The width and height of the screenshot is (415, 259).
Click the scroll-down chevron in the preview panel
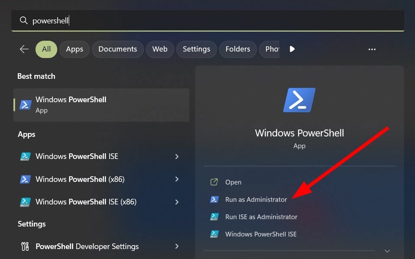pyautogui.click(x=387, y=250)
